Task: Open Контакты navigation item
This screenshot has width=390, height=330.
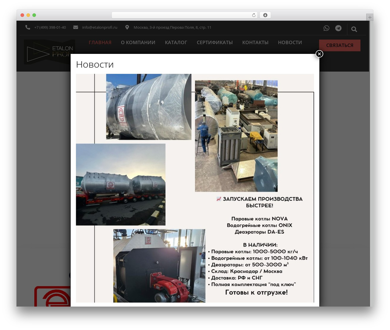Action: (255, 43)
